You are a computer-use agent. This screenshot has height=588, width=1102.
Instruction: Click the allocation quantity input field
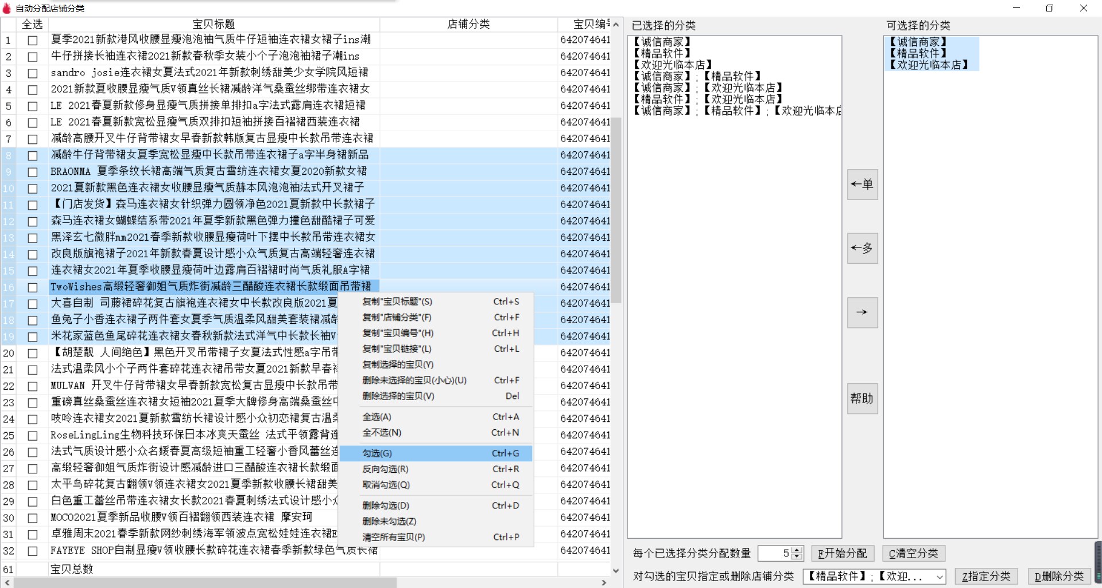[774, 553]
